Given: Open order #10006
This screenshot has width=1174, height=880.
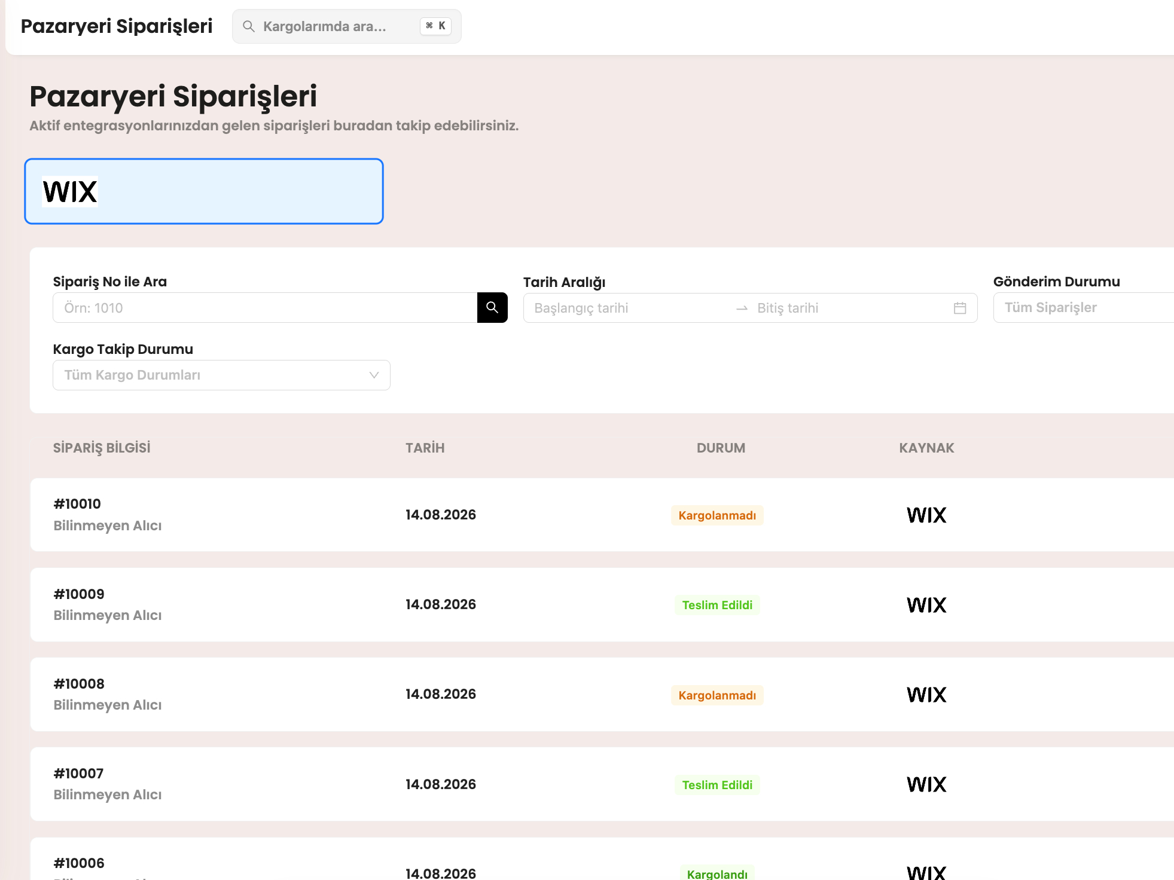Looking at the screenshot, I should tap(602, 858).
